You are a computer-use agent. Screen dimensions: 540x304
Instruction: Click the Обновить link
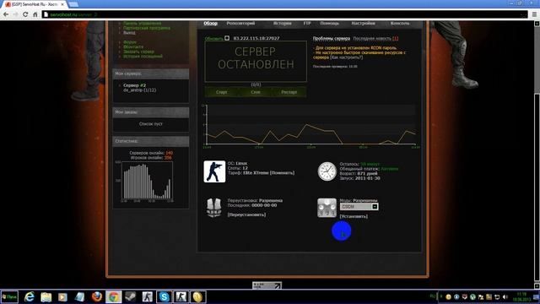pos(213,39)
